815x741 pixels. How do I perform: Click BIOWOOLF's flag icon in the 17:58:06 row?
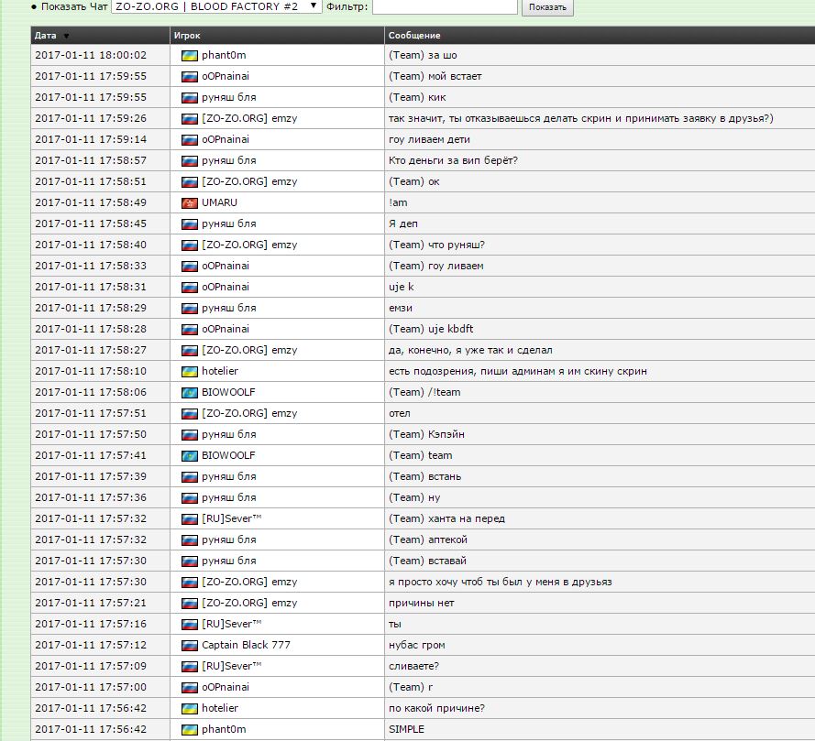(x=190, y=392)
